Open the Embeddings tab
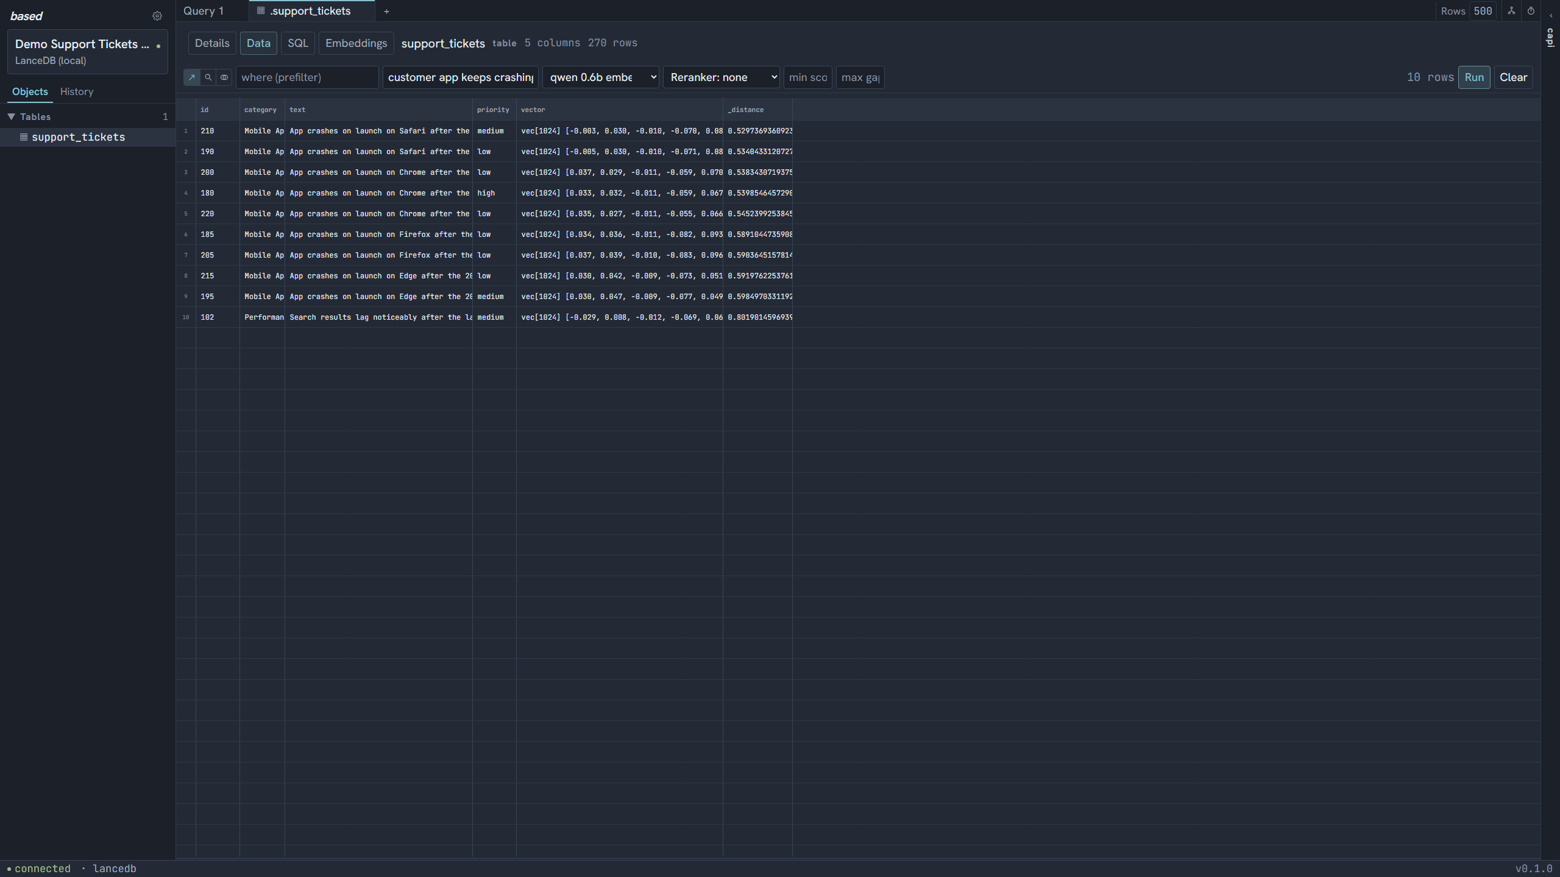 point(356,43)
